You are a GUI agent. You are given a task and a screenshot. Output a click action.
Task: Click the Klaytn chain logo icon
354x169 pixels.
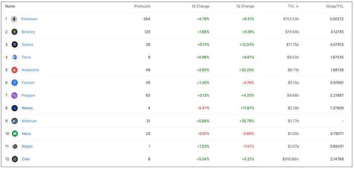[x=15, y=146]
